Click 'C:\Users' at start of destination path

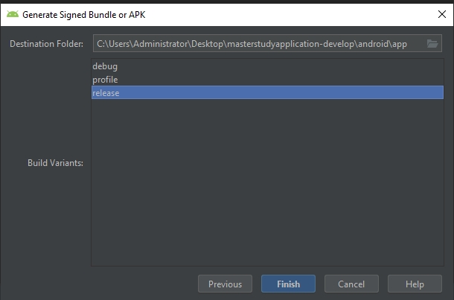(113, 44)
